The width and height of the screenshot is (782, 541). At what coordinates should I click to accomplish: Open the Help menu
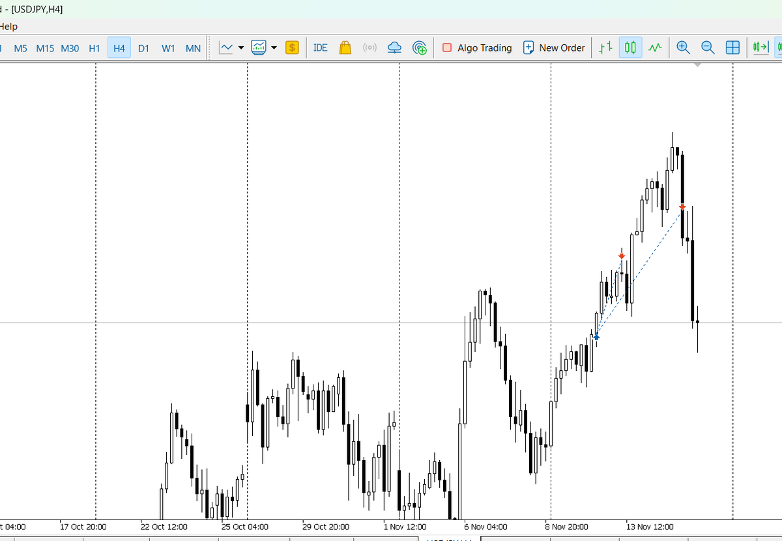tap(8, 27)
